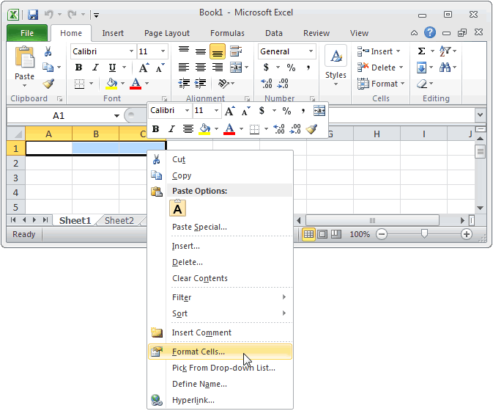The height and width of the screenshot is (411, 493).
Task: Decrease font size with Shrink Font in ribbon
Action: tap(160, 68)
